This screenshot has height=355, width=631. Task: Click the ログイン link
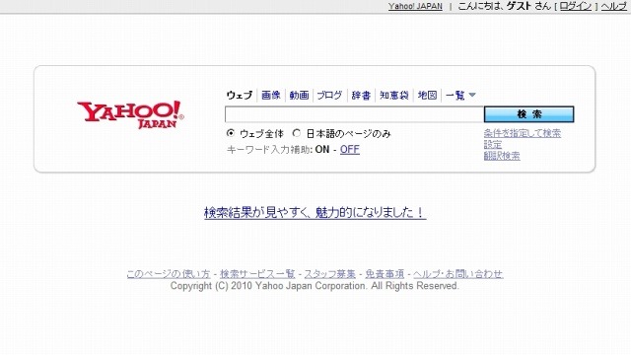tap(576, 7)
